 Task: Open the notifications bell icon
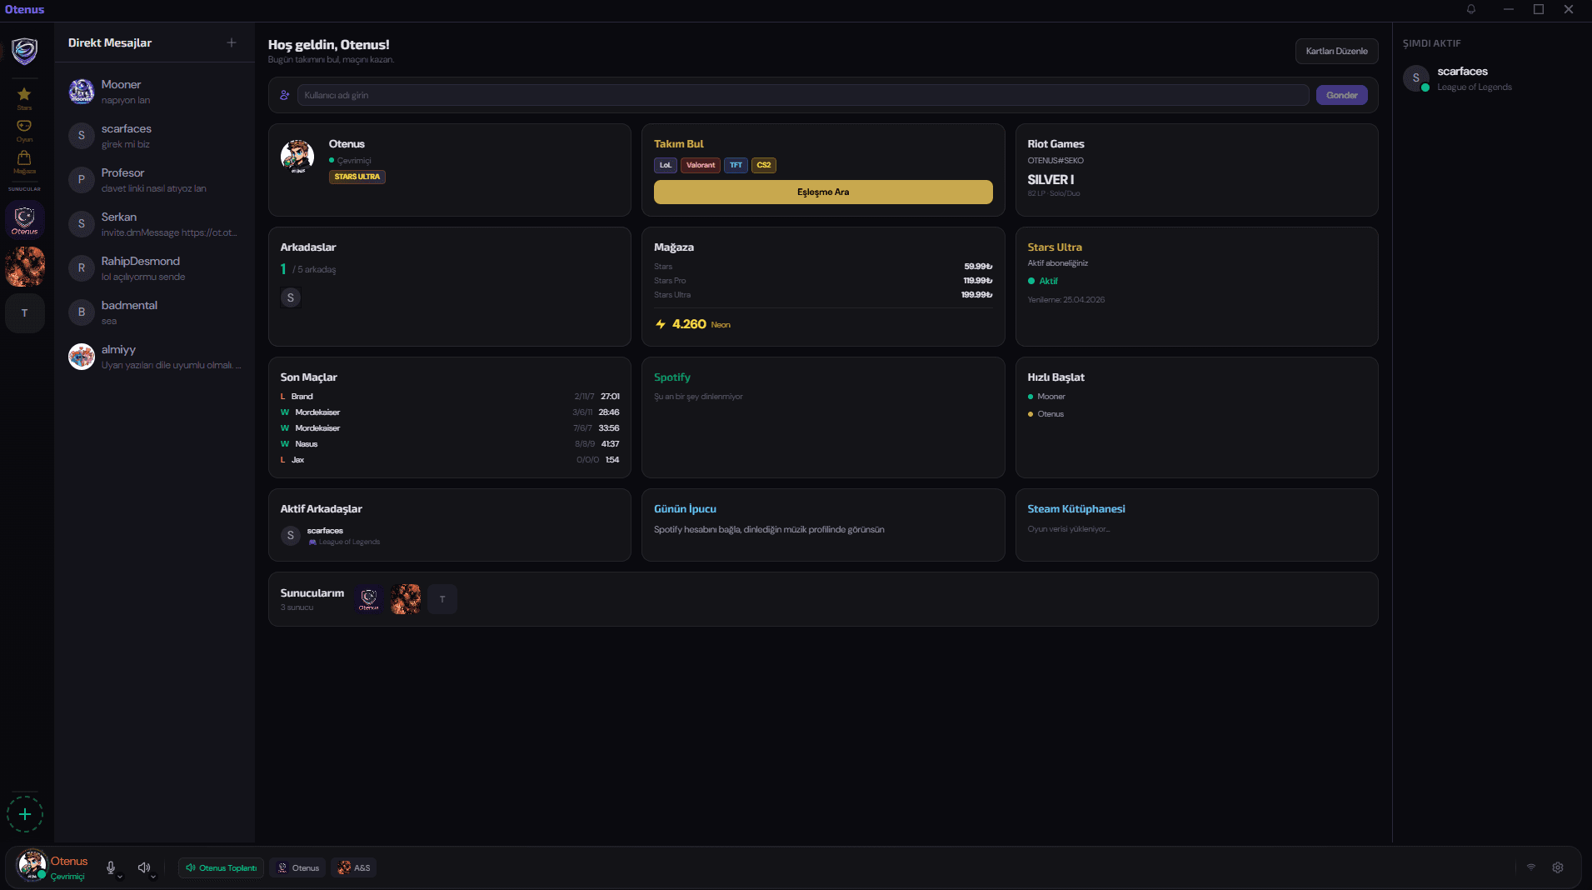coord(1471,9)
